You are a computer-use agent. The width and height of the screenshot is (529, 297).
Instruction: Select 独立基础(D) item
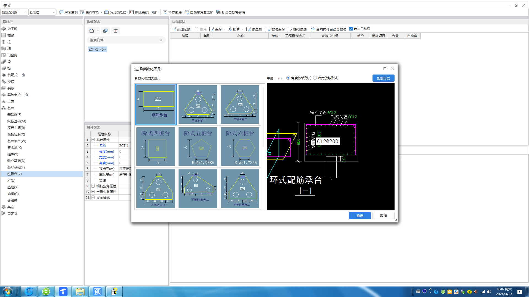point(16,161)
